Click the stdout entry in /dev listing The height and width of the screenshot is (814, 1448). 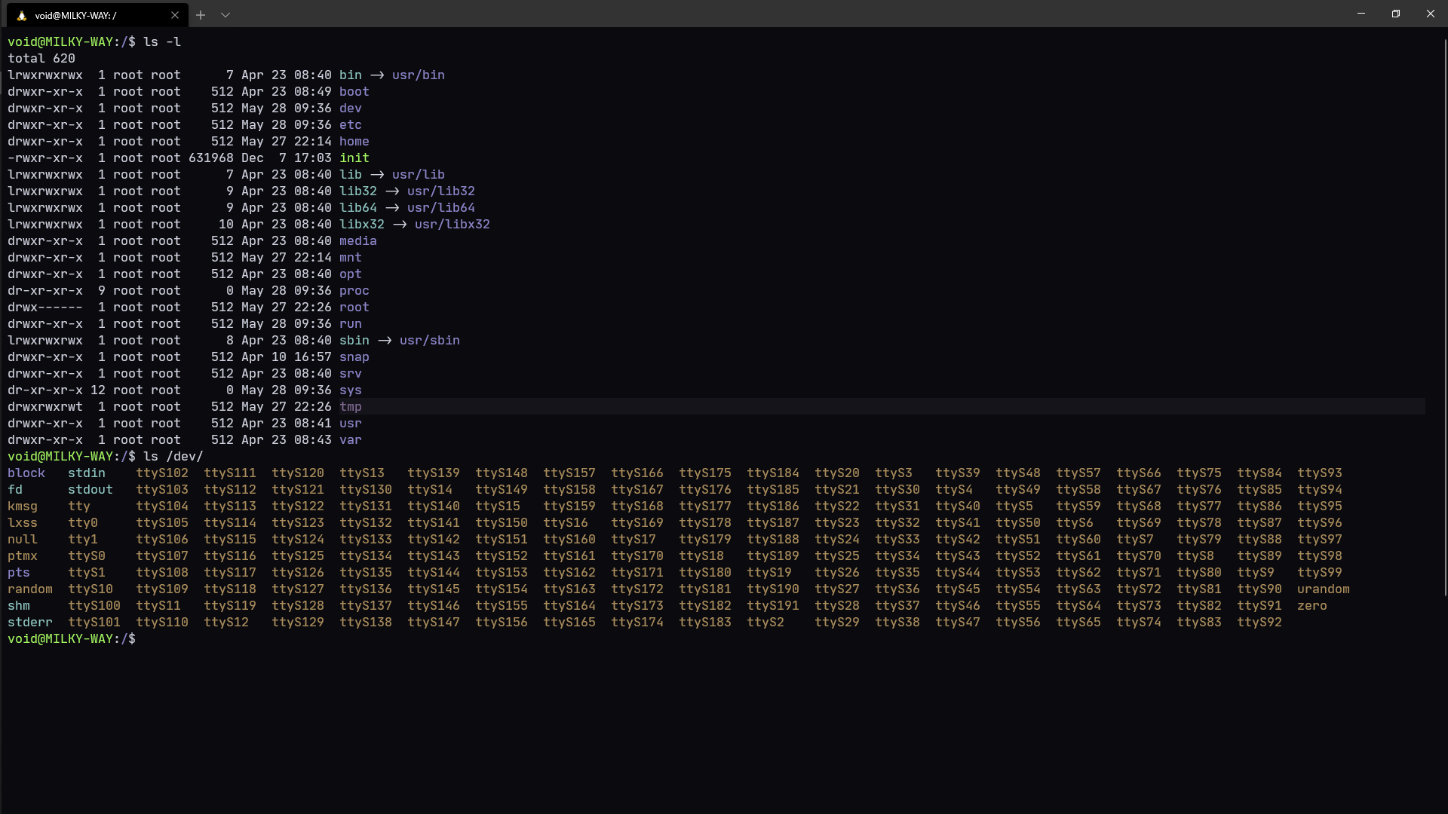(x=90, y=490)
